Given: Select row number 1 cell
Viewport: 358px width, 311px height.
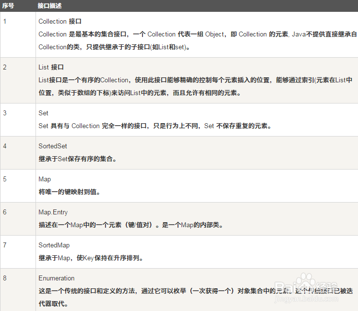Looking at the screenshot, I should 18,35.
